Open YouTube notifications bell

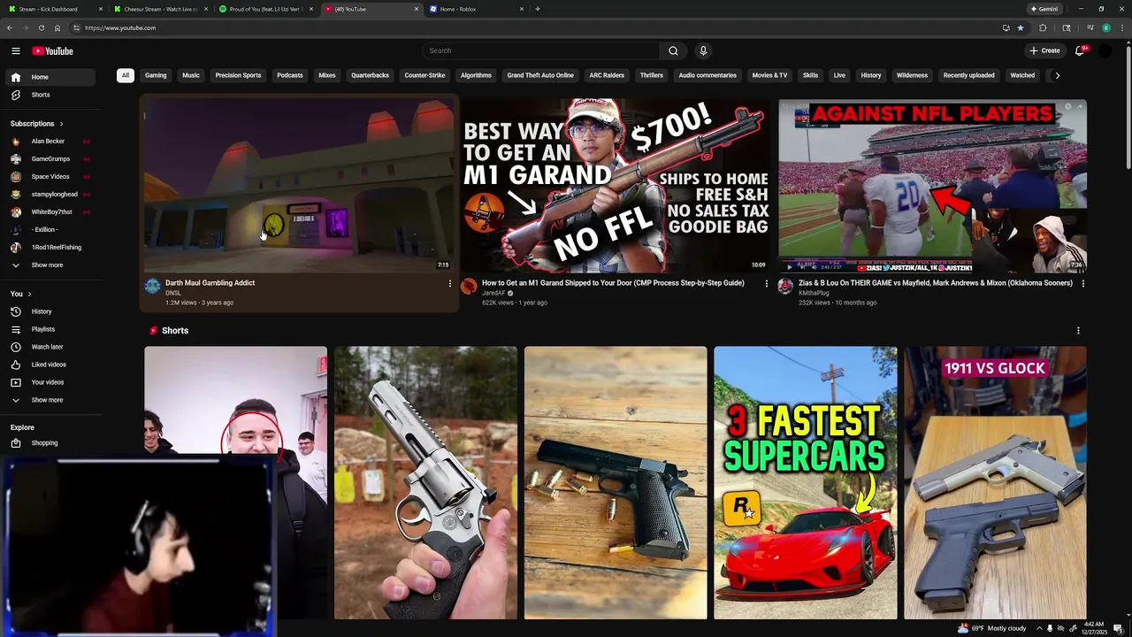point(1080,50)
